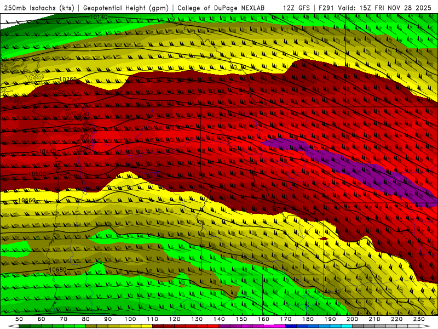438x329 pixels.
Task: Click the 170 value on the color scale
Action: tap(286, 319)
